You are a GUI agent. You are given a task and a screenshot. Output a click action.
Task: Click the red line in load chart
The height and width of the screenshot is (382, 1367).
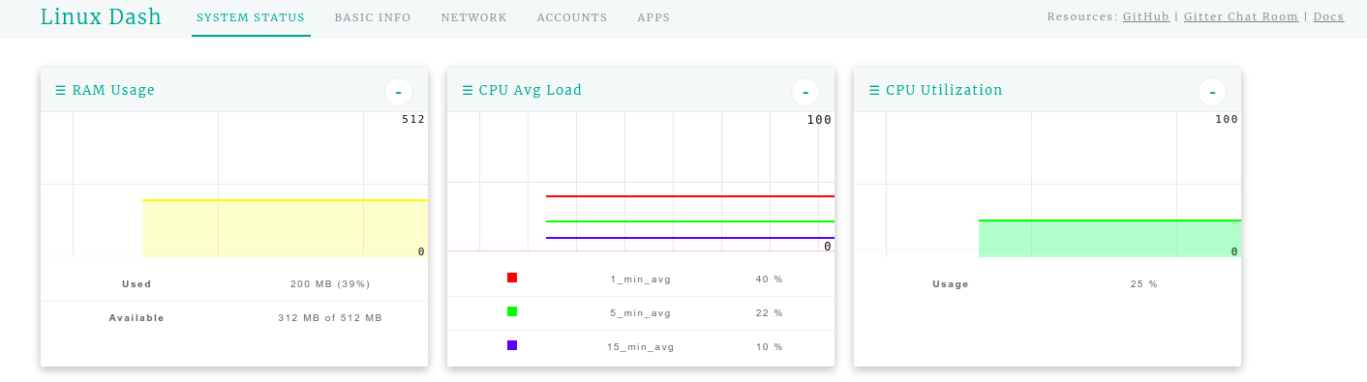pos(690,196)
